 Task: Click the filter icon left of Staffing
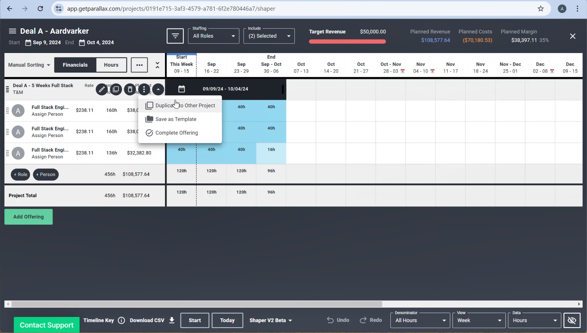coord(175,36)
